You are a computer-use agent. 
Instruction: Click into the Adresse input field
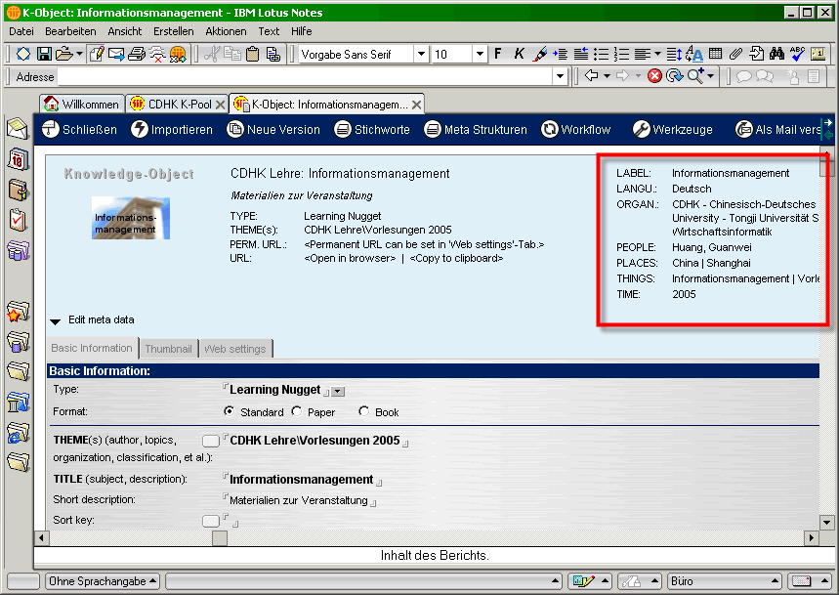pyautogui.click(x=305, y=76)
